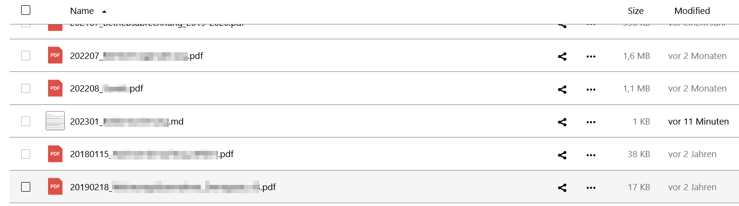Tick the select-all checkbox in the header
Viewport: 739px width, 206px height.
pos(26,10)
